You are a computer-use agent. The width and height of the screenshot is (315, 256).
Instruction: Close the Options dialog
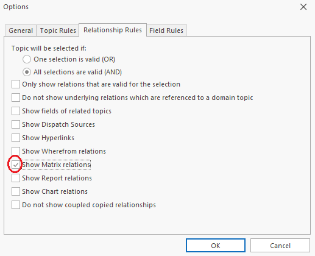pyautogui.click(x=303, y=7)
